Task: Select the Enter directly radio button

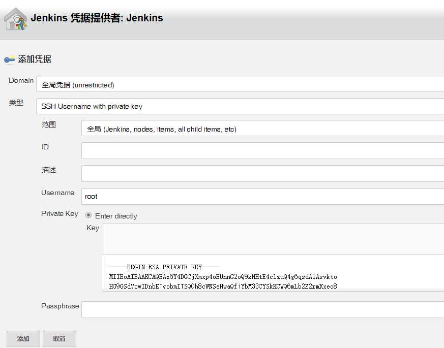Action: 88,215
